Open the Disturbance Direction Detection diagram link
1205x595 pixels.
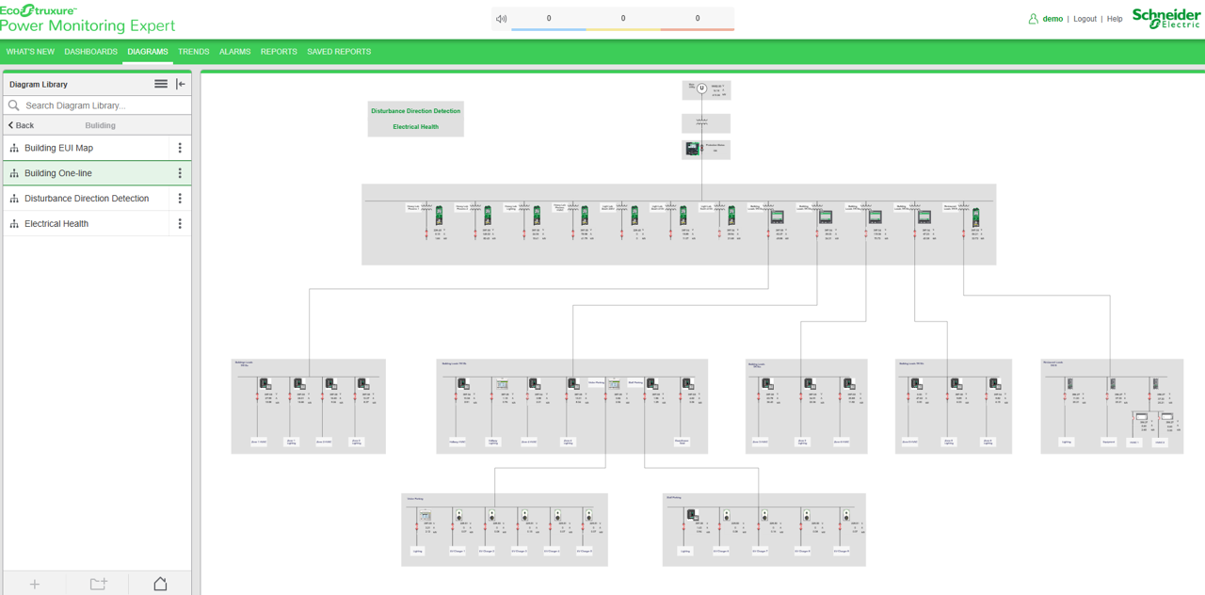click(x=415, y=111)
